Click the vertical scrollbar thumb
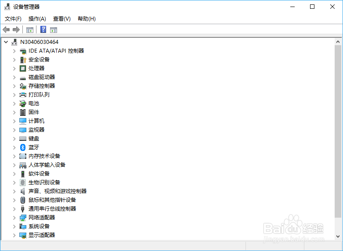This screenshot has height=251, width=343. pos(338,131)
